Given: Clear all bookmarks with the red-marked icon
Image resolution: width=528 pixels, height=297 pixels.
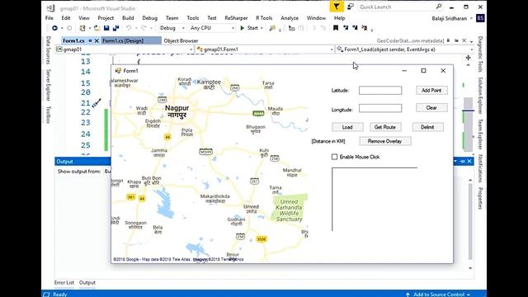Looking at the screenshot, I should (365, 28).
